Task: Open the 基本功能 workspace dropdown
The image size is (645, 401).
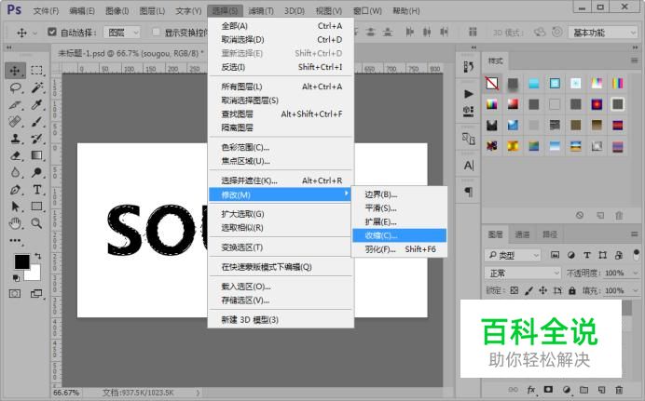Action: [x=603, y=32]
